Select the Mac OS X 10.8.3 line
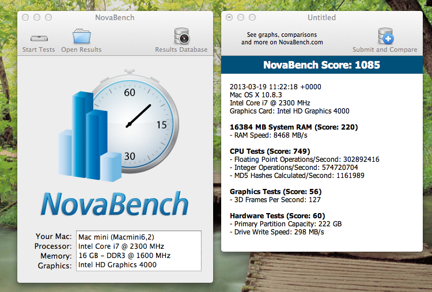The image size is (432, 292). 256,95
